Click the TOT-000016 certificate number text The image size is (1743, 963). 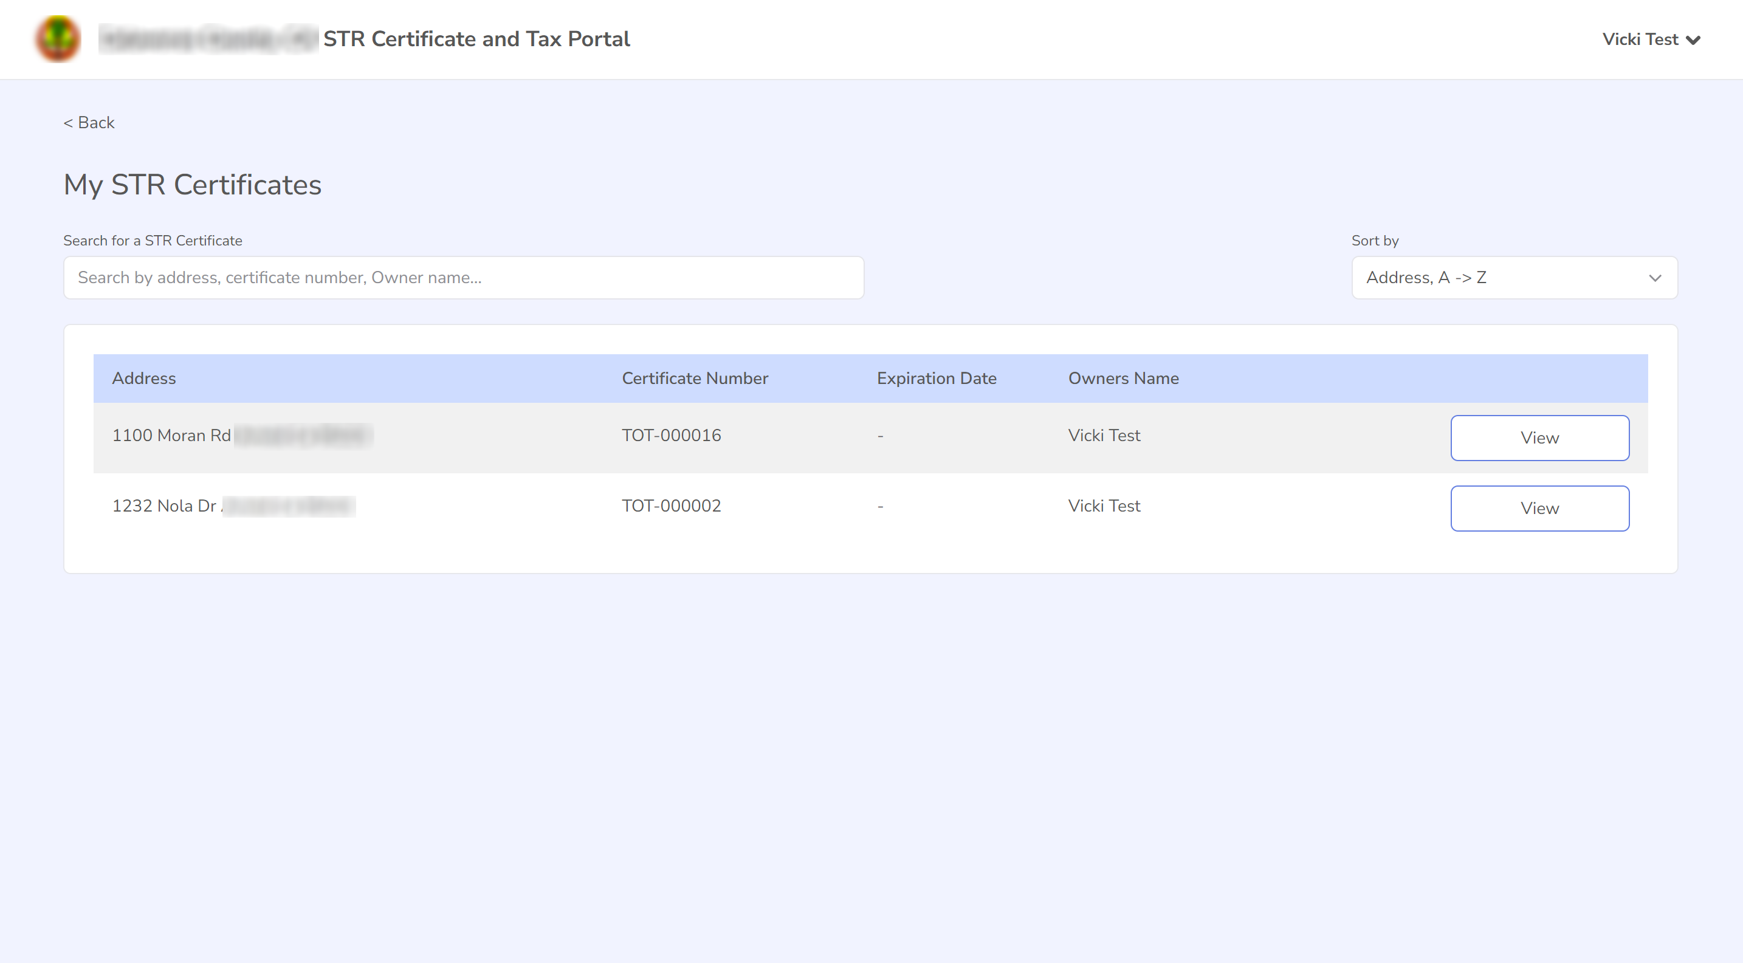[671, 435]
